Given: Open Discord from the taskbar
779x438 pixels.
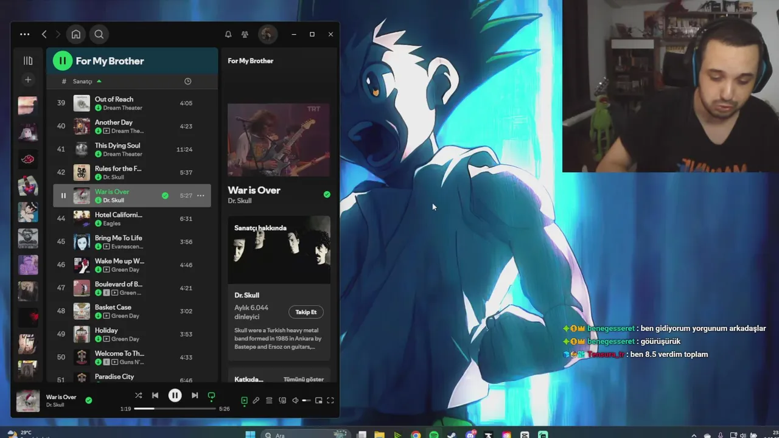Looking at the screenshot, I should pyautogui.click(x=470, y=434).
